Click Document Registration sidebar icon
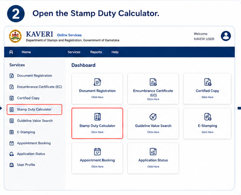 pos(12,76)
